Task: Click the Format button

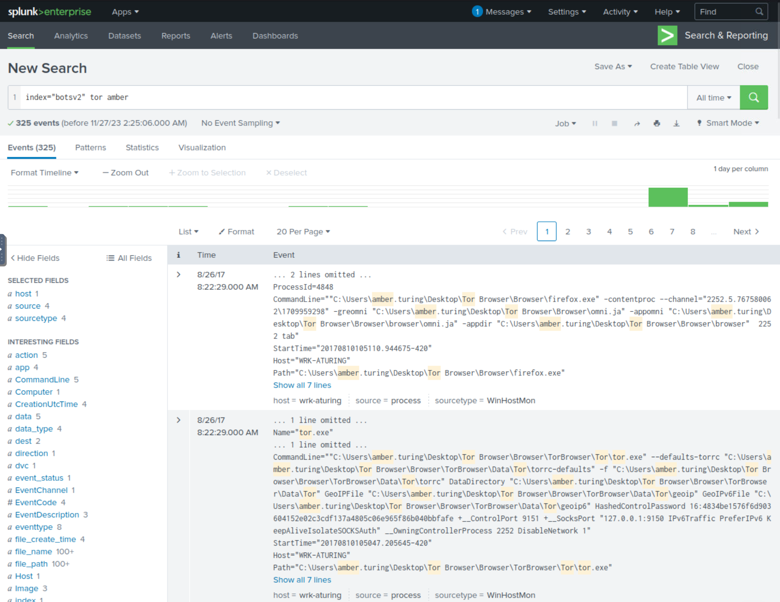Action: (236, 232)
